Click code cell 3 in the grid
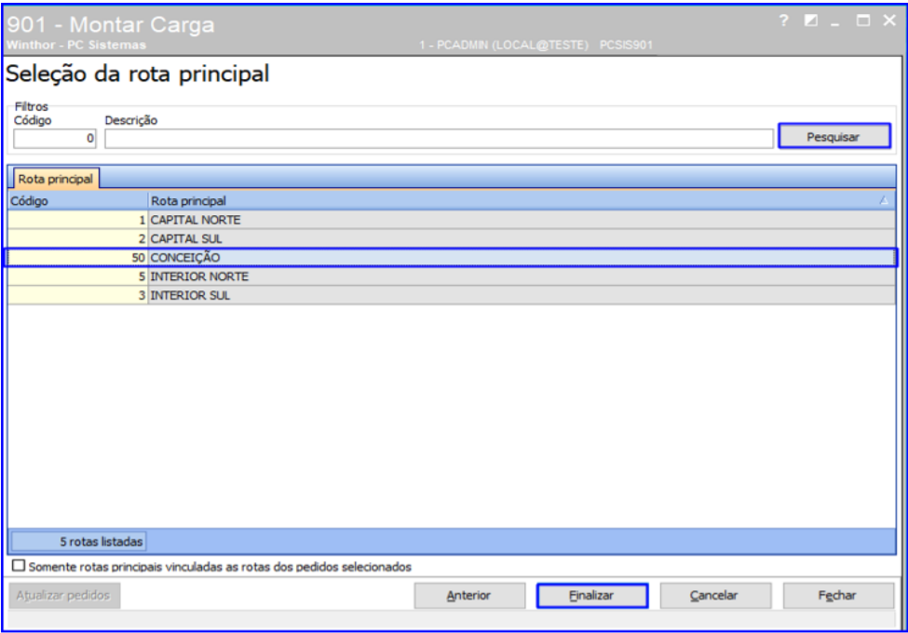 77,296
